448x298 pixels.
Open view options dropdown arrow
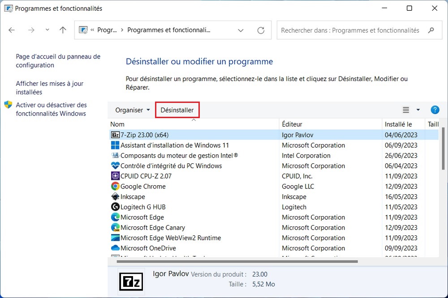418,110
